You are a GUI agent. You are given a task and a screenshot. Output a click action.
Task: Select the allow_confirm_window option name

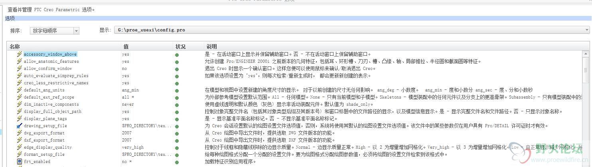coord(48,68)
